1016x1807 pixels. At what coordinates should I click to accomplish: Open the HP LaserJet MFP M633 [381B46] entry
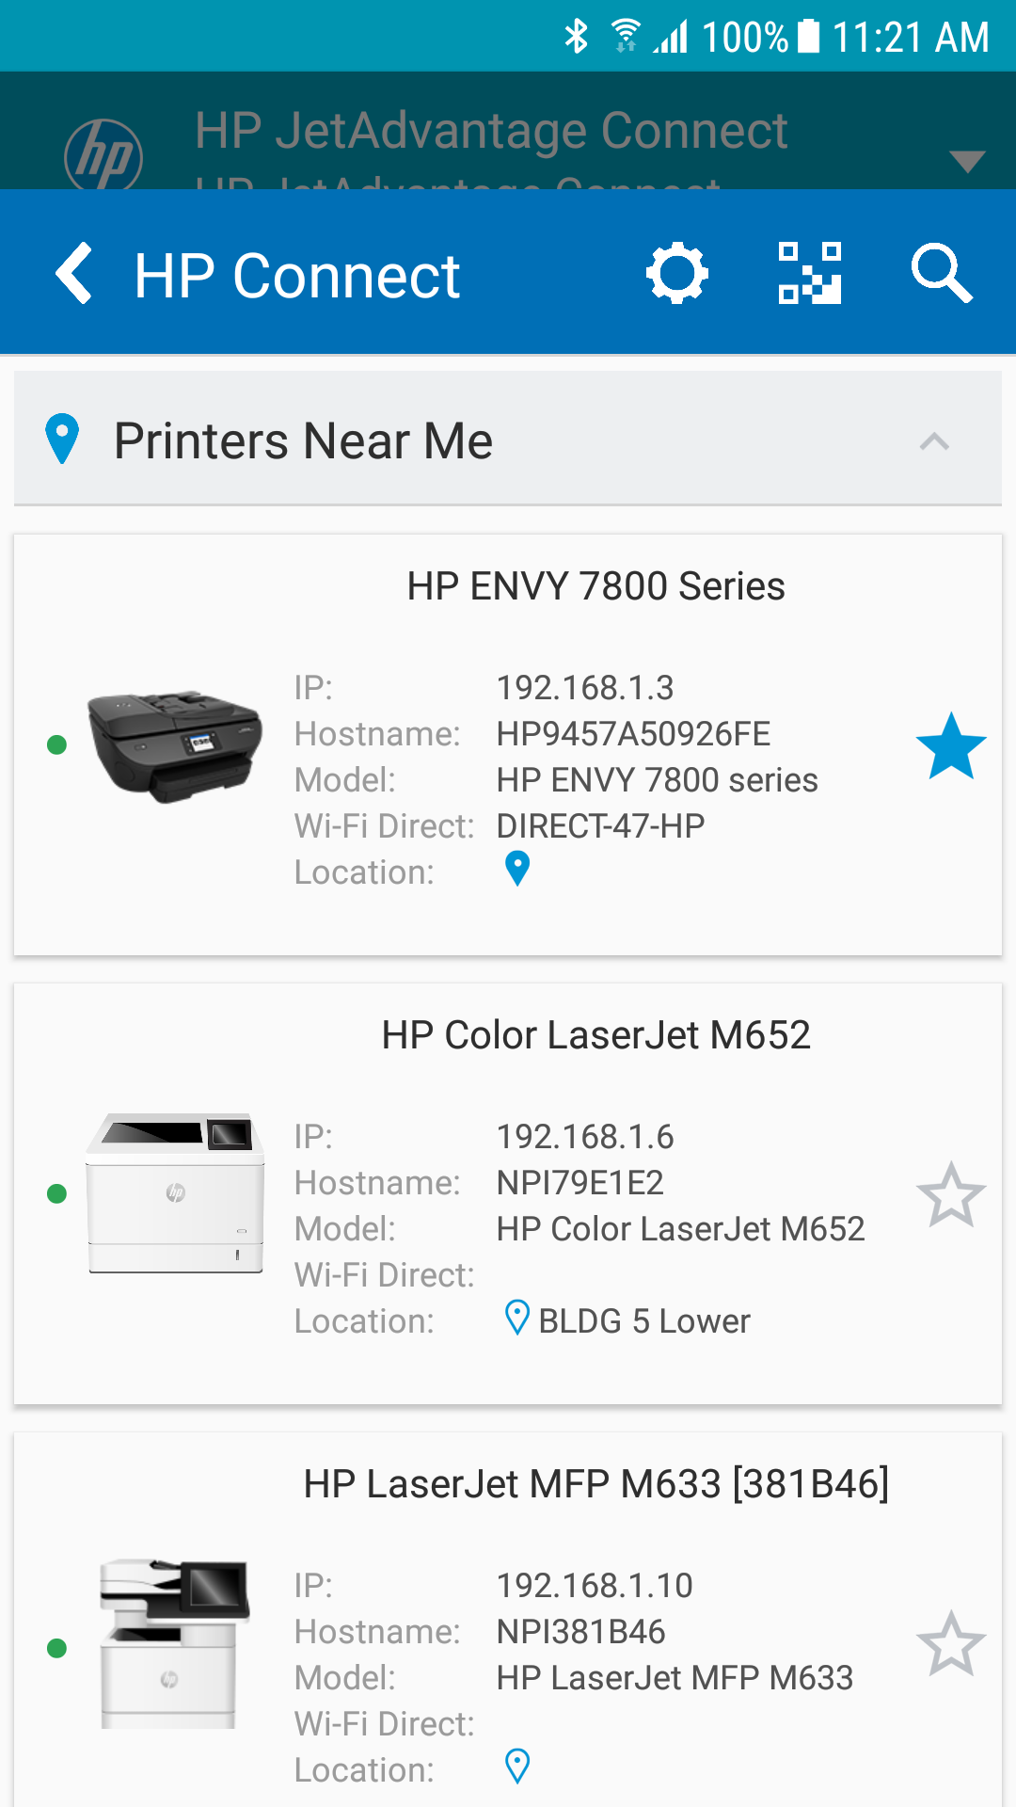(595, 1484)
